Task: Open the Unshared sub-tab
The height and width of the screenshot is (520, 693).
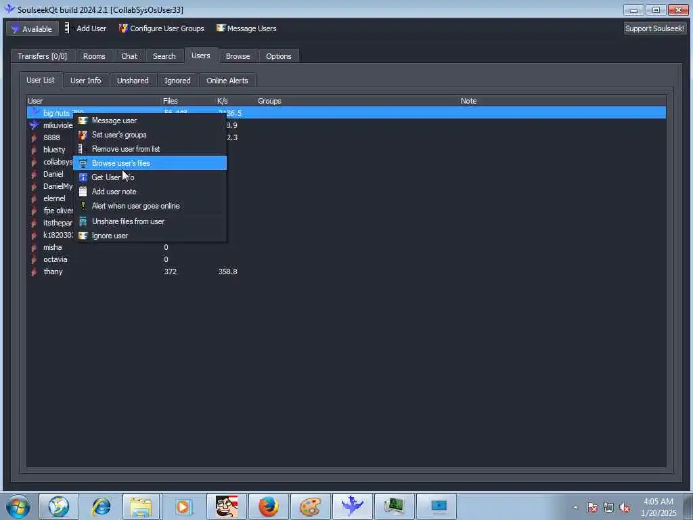Action: tap(133, 81)
